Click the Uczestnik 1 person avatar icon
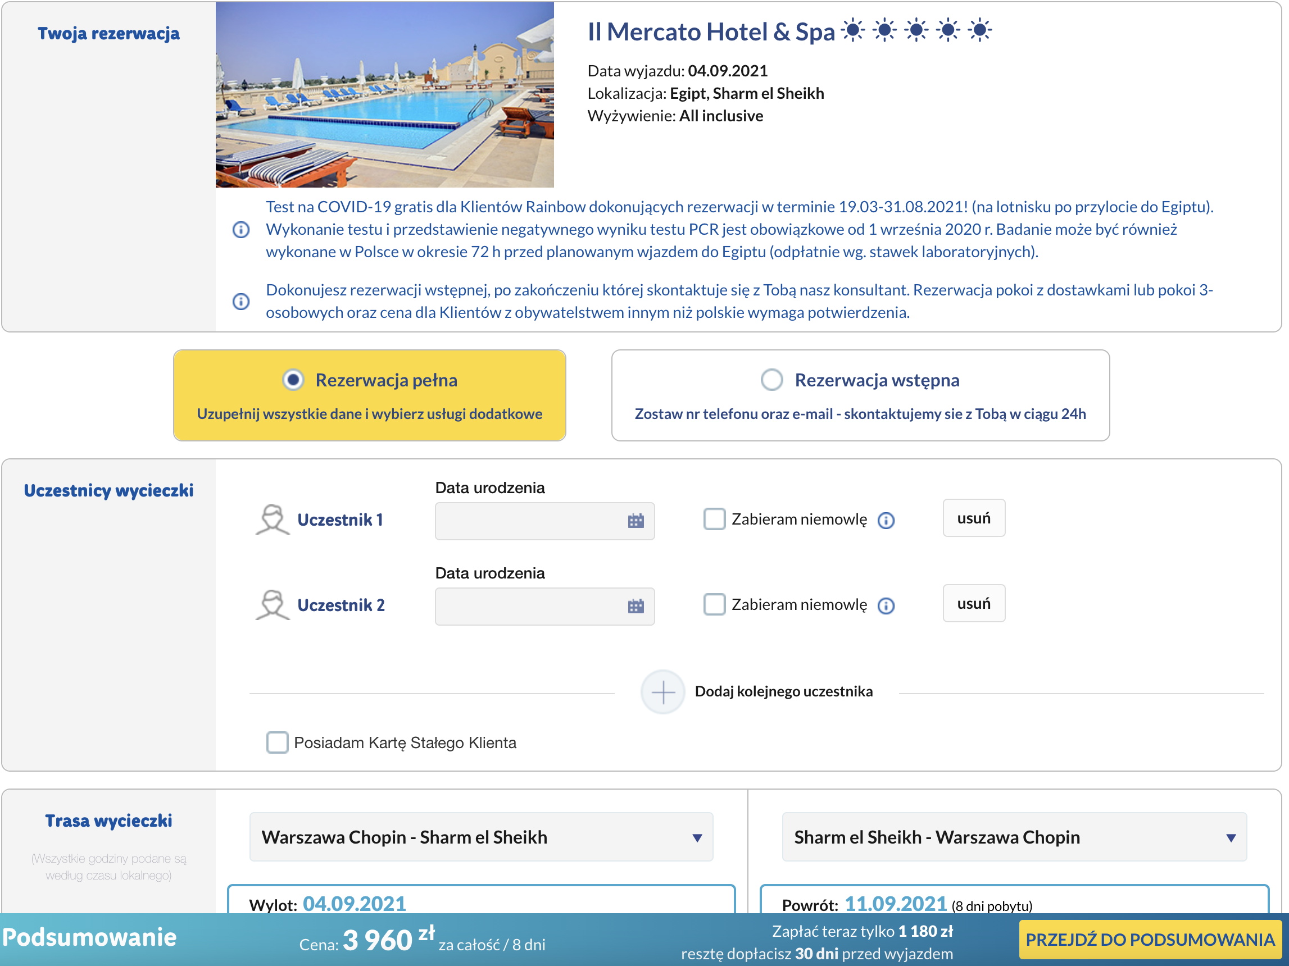The image size is (1289, 966). [x=272, y=520]
